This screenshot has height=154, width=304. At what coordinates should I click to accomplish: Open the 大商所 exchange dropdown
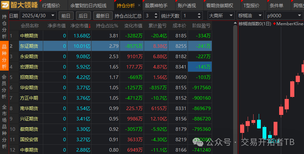[221, 16]
